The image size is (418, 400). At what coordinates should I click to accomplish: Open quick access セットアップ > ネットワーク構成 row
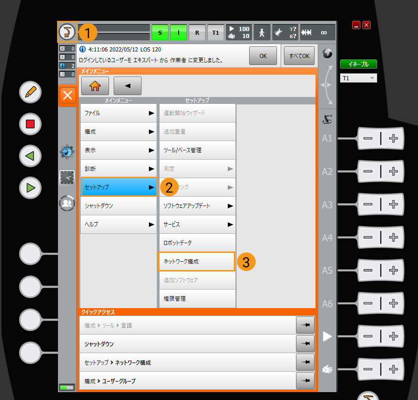[188, 362]
